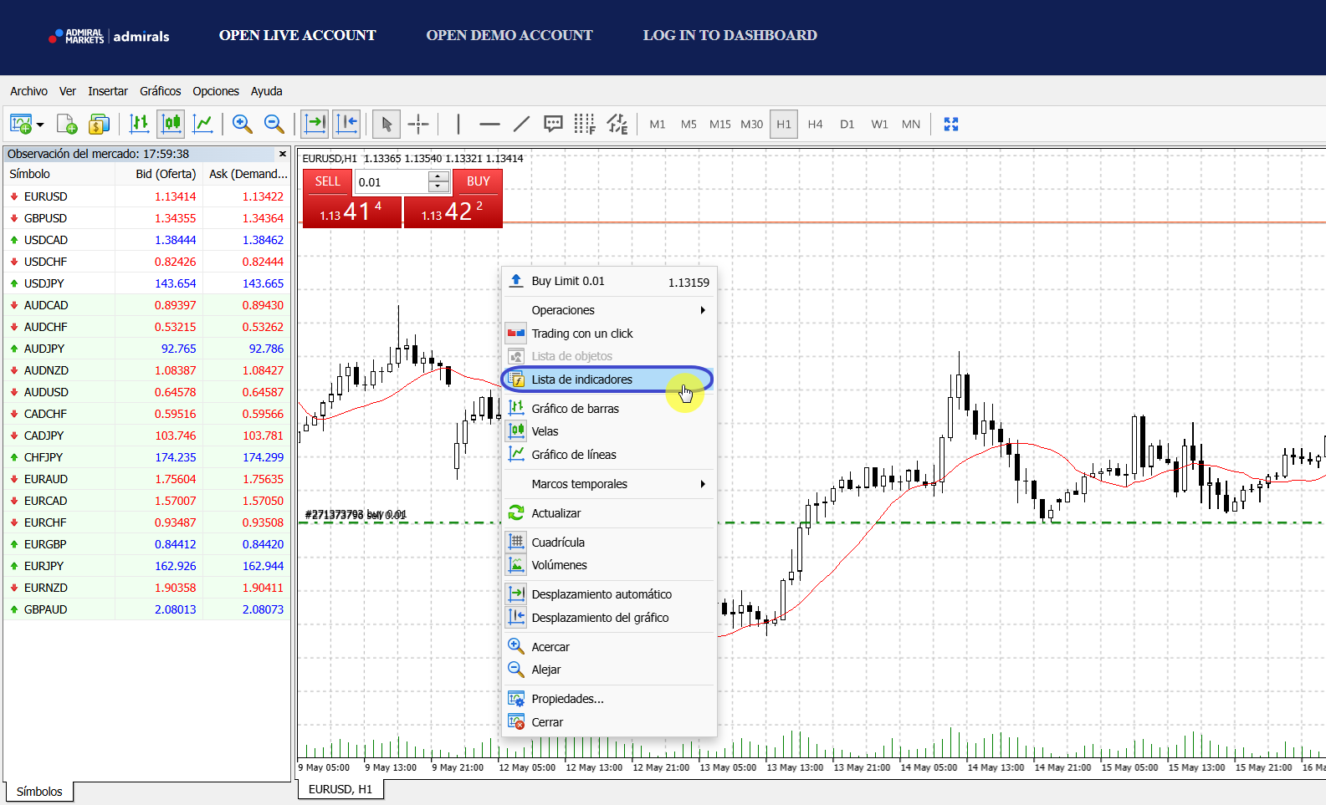Select Buy Limit 0.01 from context menu
1326x805 pixels.
(x=609, y=282)
